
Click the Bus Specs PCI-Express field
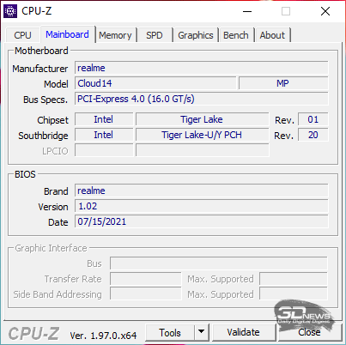pyautogui.click(x=202, y=99)
